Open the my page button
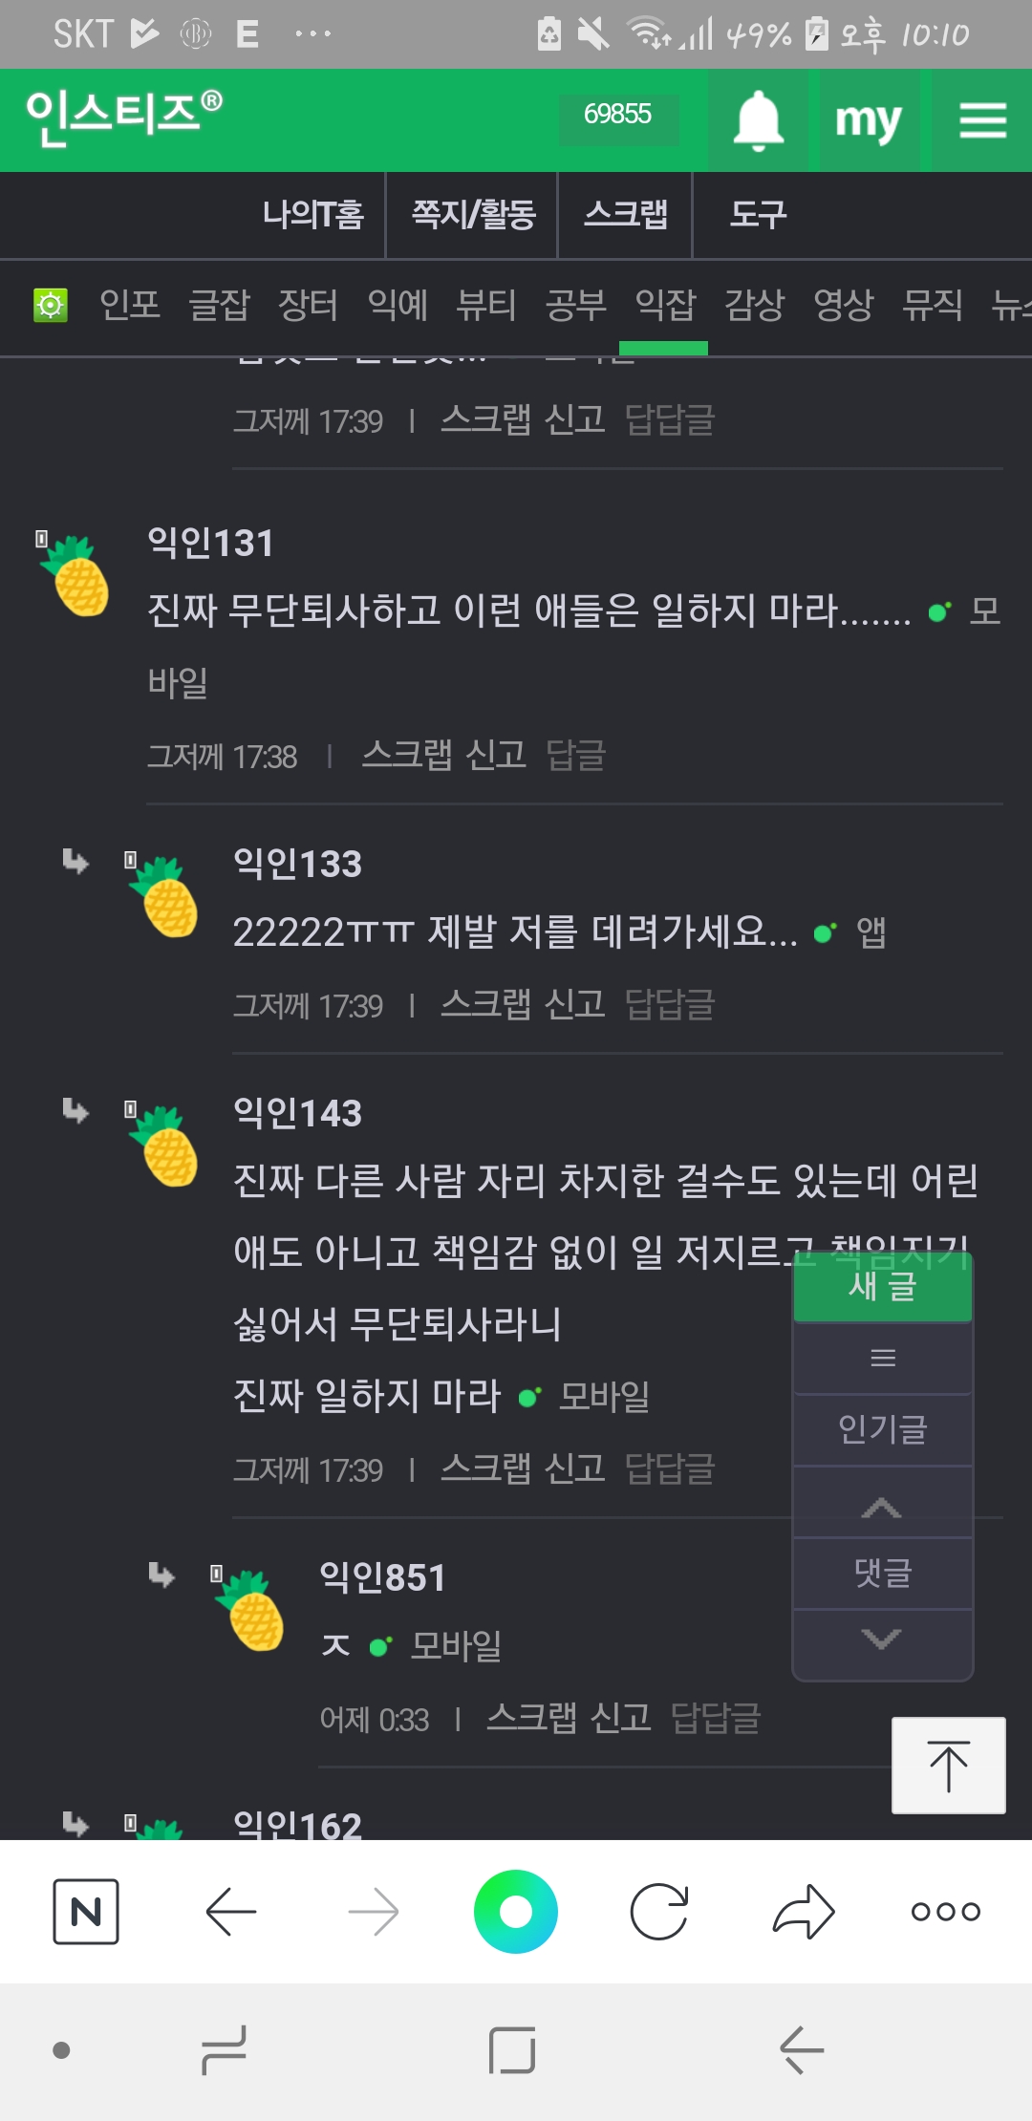 pyautogui.click(x=868, y=120)
